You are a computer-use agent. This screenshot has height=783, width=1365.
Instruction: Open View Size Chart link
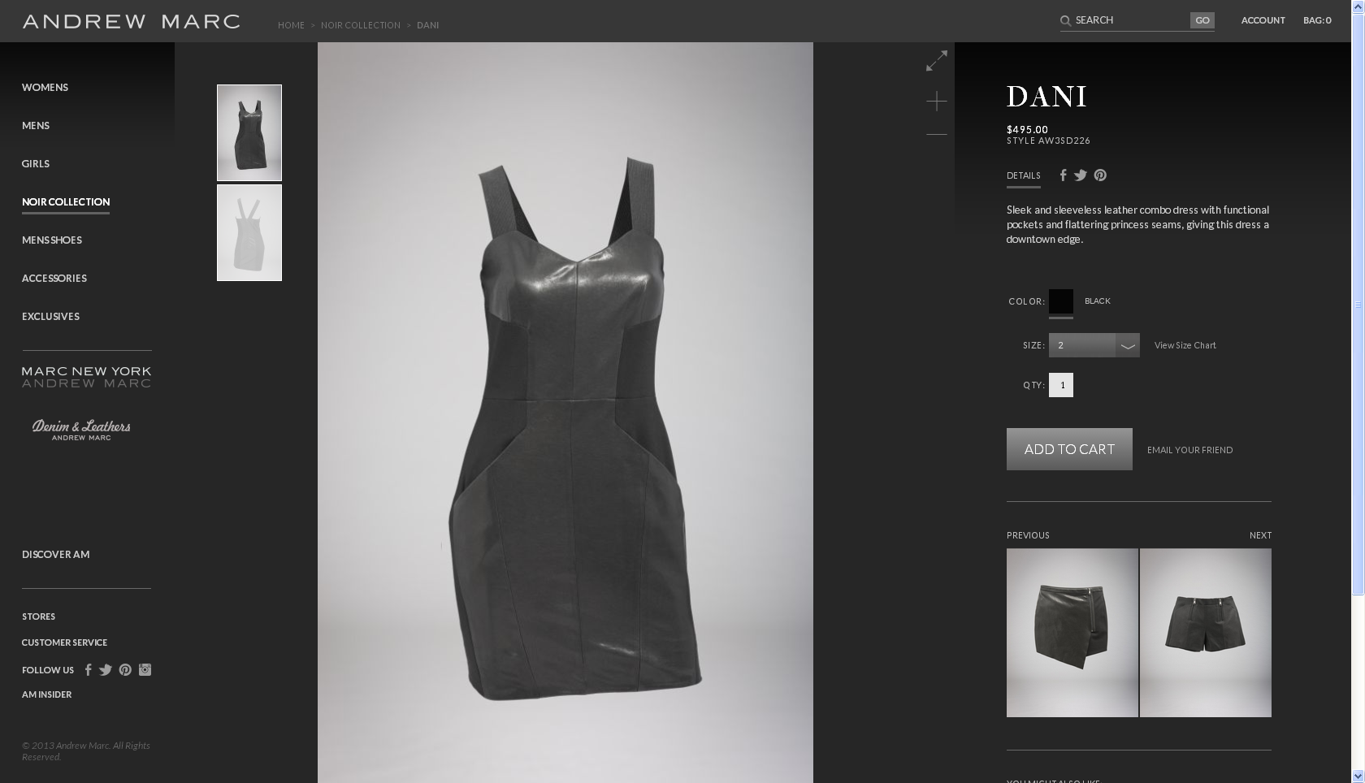[1185, 345]
